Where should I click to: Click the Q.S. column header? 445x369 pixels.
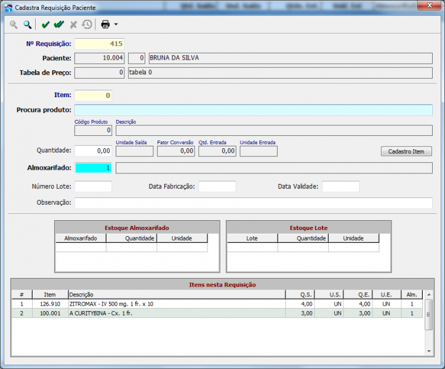[300, 295]
